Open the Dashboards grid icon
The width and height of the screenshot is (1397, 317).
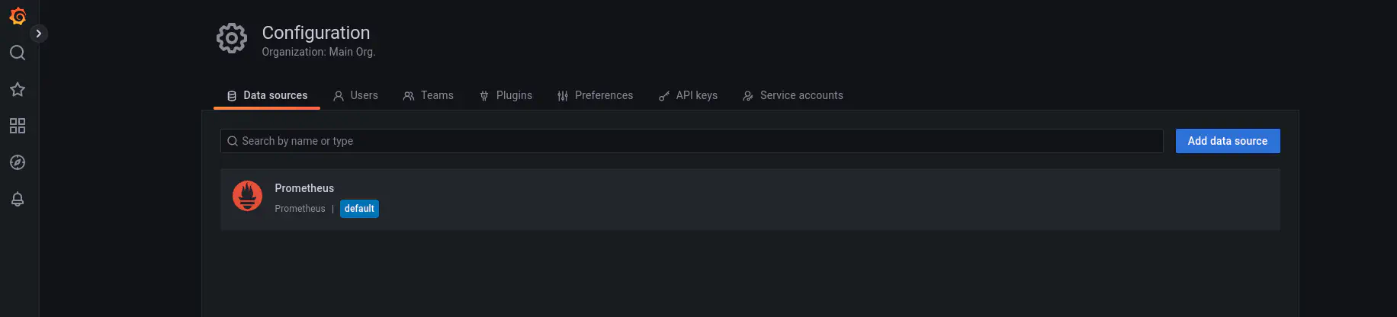(x=18, y=126)
